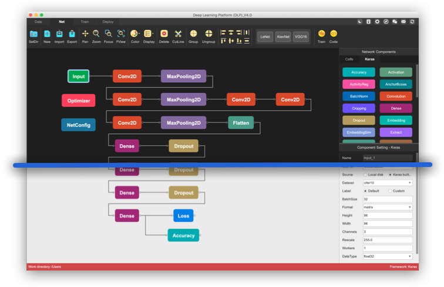Click the Channels input field
The width and height of the screenshot is (444, 287).
click(x=388, y=232)
